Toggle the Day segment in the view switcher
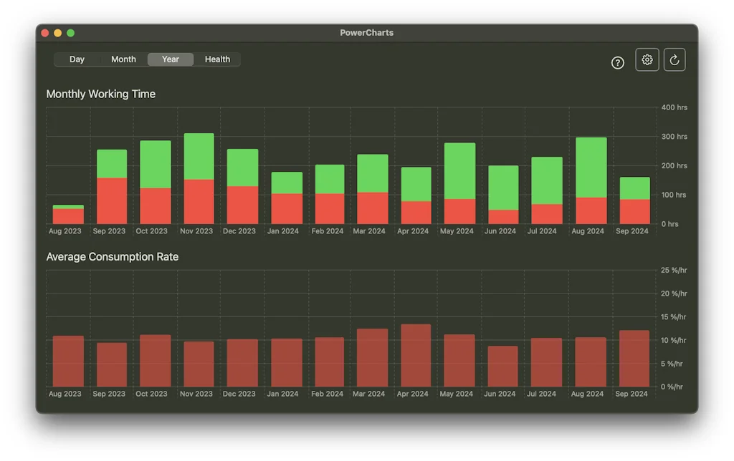This screenshot has width=734, height=461. 77,59
